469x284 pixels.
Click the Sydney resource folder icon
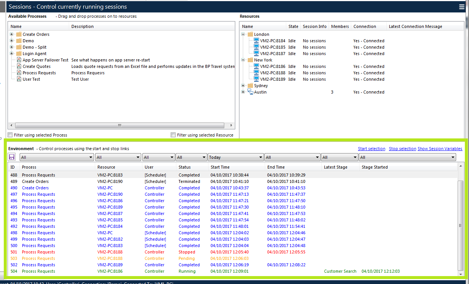click(250, 86)
